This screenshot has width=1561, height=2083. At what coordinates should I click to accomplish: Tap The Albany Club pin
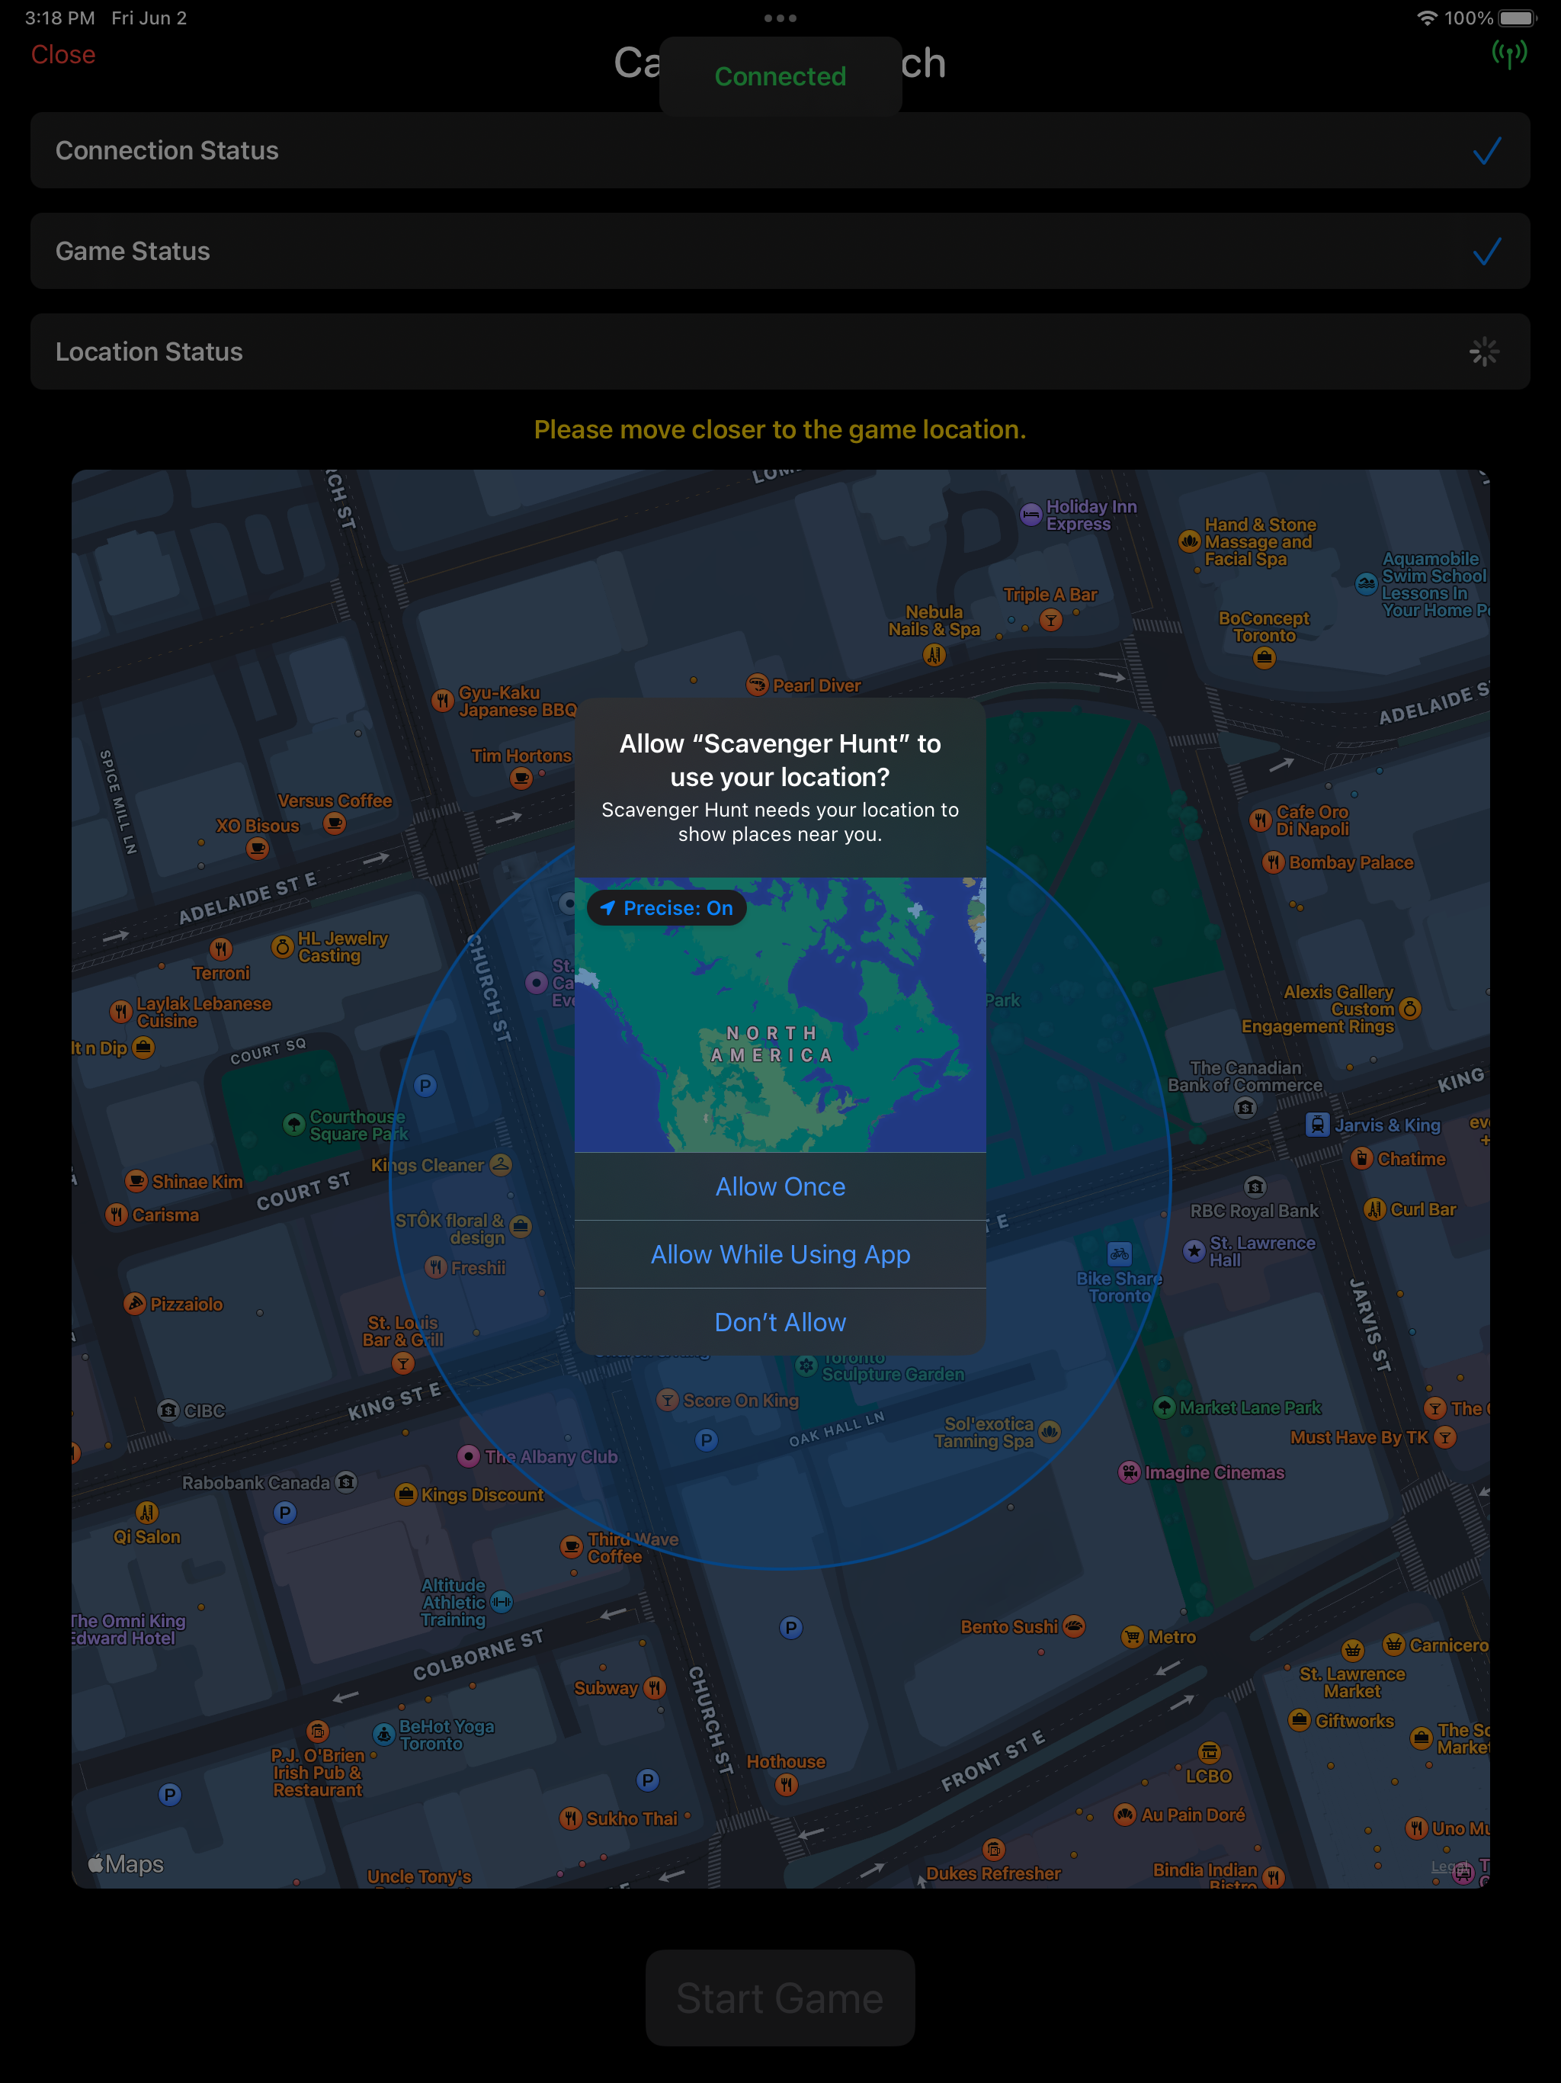(468, 1456)
